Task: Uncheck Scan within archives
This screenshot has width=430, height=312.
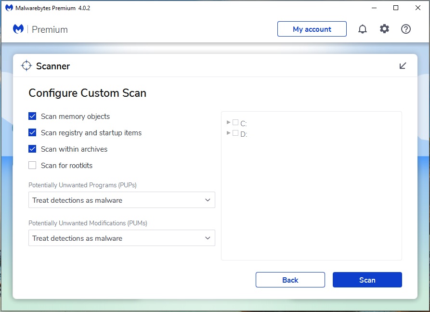Action: coord(32,149)
